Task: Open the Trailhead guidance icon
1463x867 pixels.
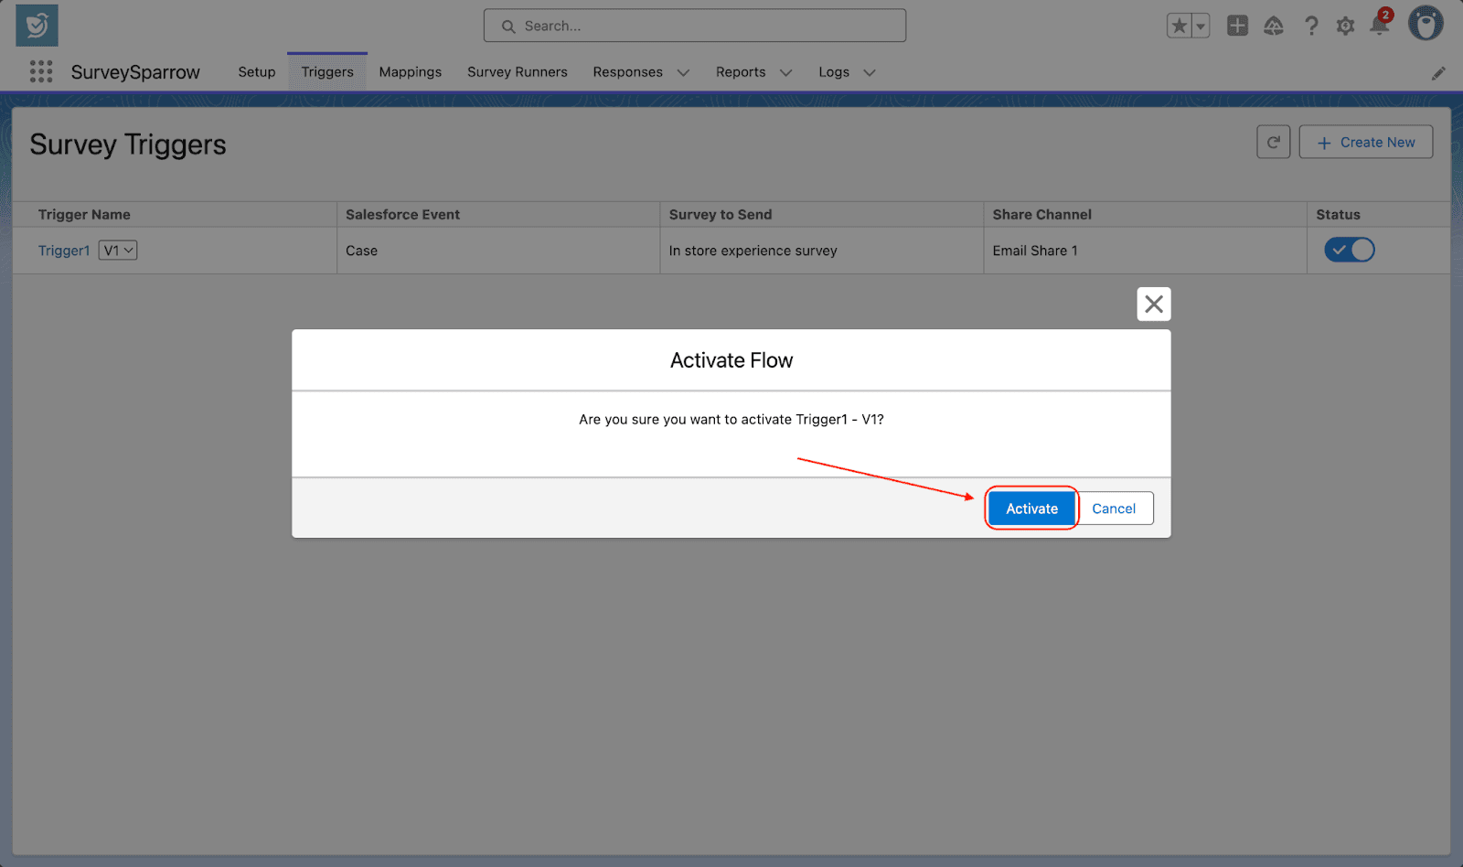Action: pos(1274,26)
